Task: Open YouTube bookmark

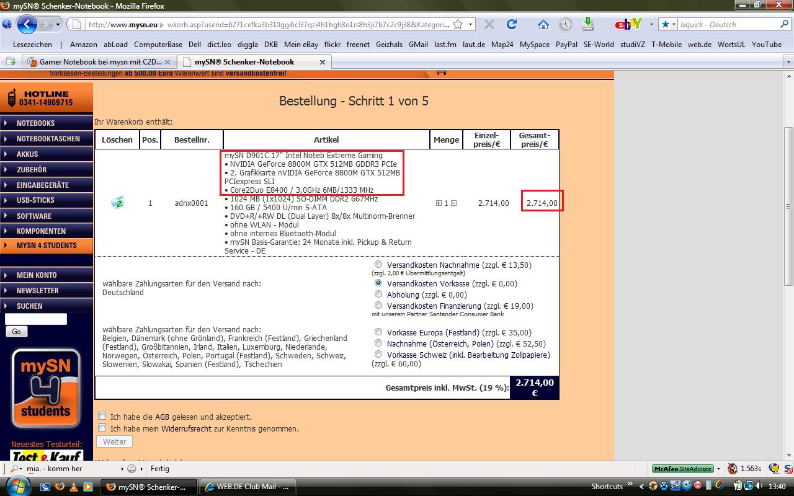Action: pos(767,45)
